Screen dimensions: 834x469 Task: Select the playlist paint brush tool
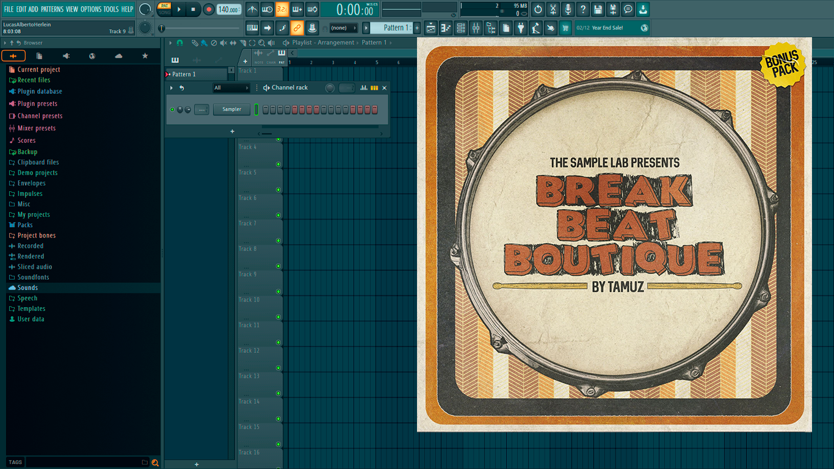click(204, 43)
